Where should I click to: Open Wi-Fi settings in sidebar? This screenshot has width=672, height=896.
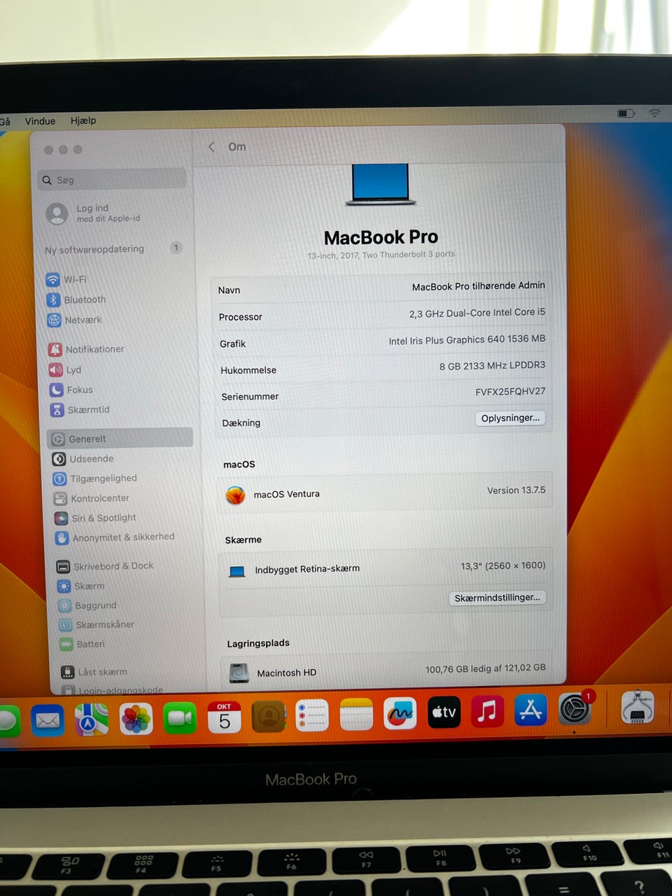[x=66, y=279]
